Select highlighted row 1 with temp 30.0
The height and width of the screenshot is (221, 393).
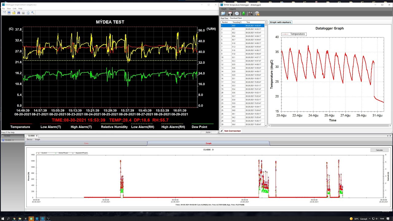[243, 25]
